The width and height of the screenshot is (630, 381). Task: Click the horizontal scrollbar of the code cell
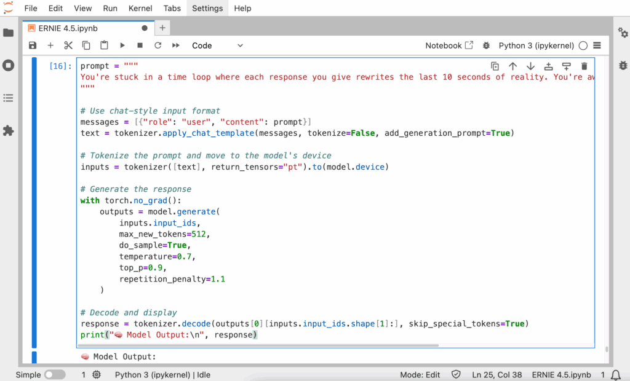(x=258, y=345)
